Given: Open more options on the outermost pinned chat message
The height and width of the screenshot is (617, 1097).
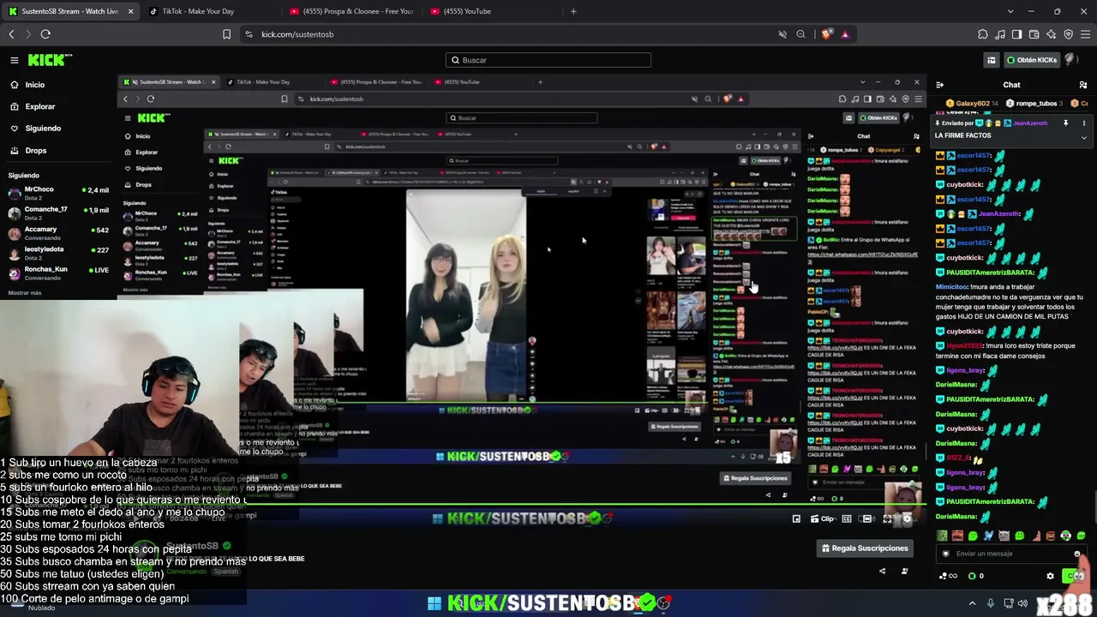Looking at the screenshot, I should (1084, 123).
